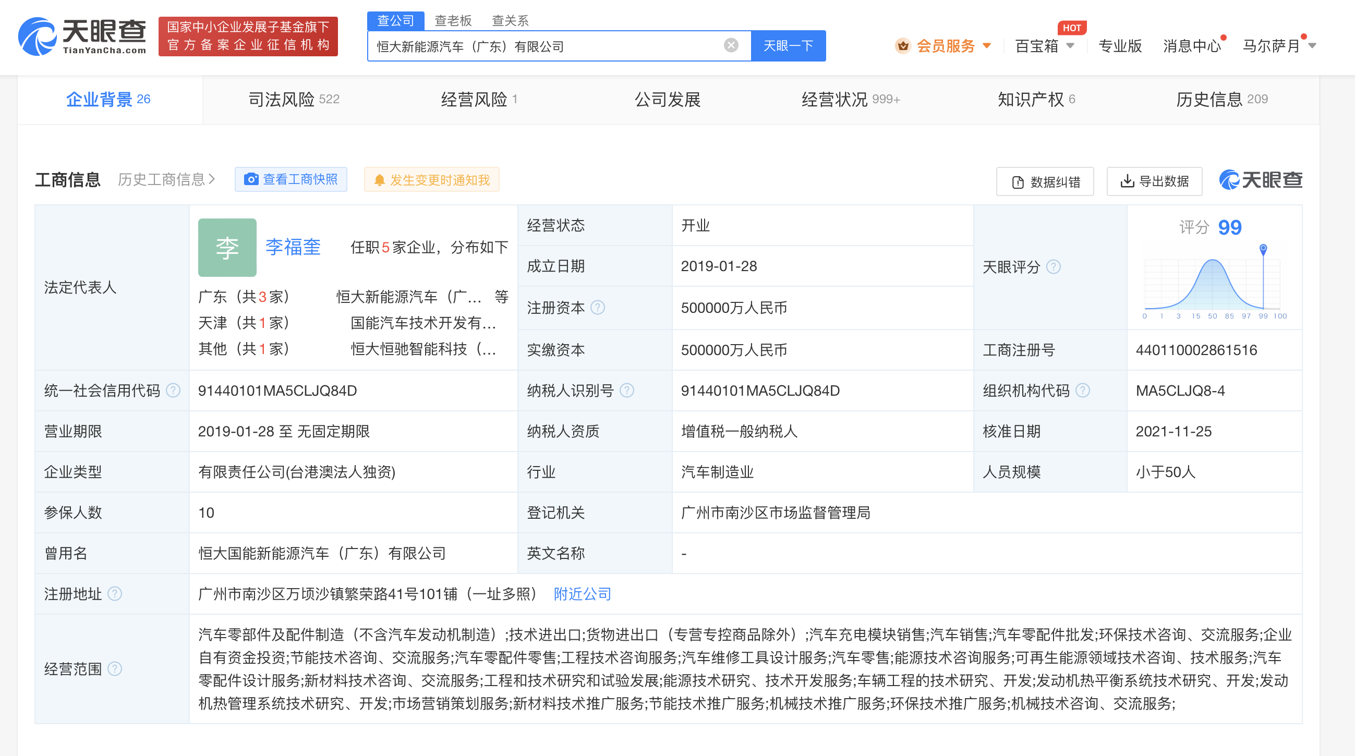
Task: Select the 司法风险 tab
Action: [294, 100]
